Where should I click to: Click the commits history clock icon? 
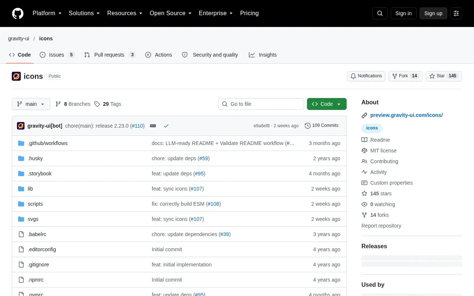(308, 126)
